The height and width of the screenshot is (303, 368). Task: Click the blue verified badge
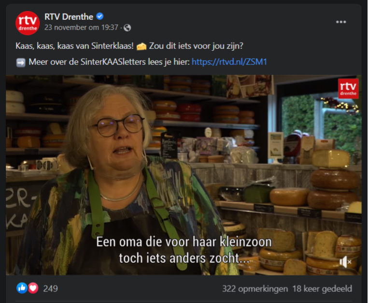[x=100, y=16]
